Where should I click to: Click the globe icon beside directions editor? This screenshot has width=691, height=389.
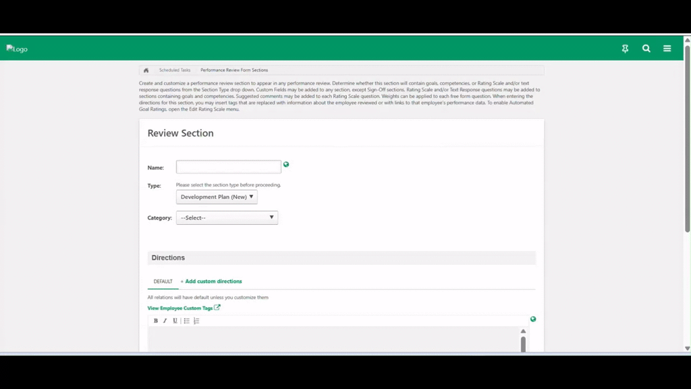click(x=533, y=319)
